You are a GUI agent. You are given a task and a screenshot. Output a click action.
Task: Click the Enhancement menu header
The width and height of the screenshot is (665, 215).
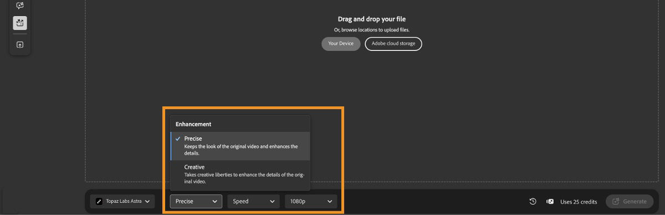(193, 124)
